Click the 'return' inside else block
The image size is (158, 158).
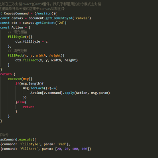(29, 107)
